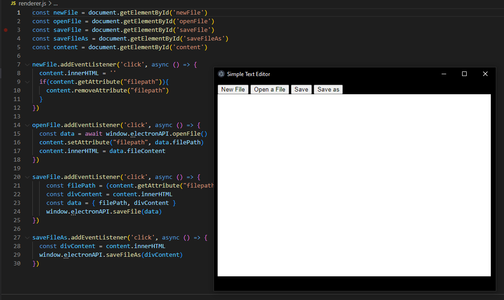Click 'await' keyword on line 15
504x300 pixels.
pos(93,134)
